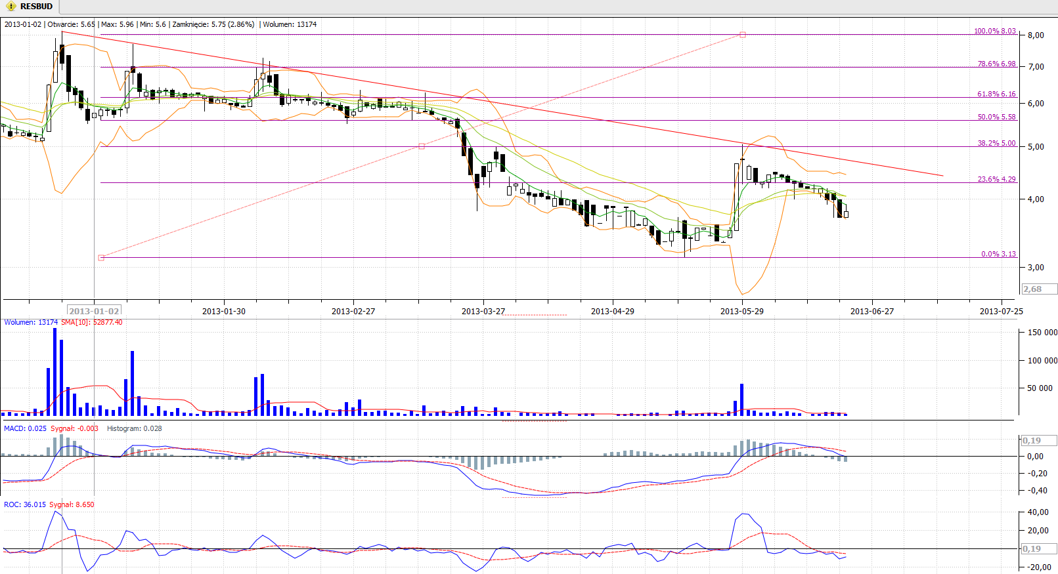Click the -0,40 MACD axis label

[x=1037, y=490]
